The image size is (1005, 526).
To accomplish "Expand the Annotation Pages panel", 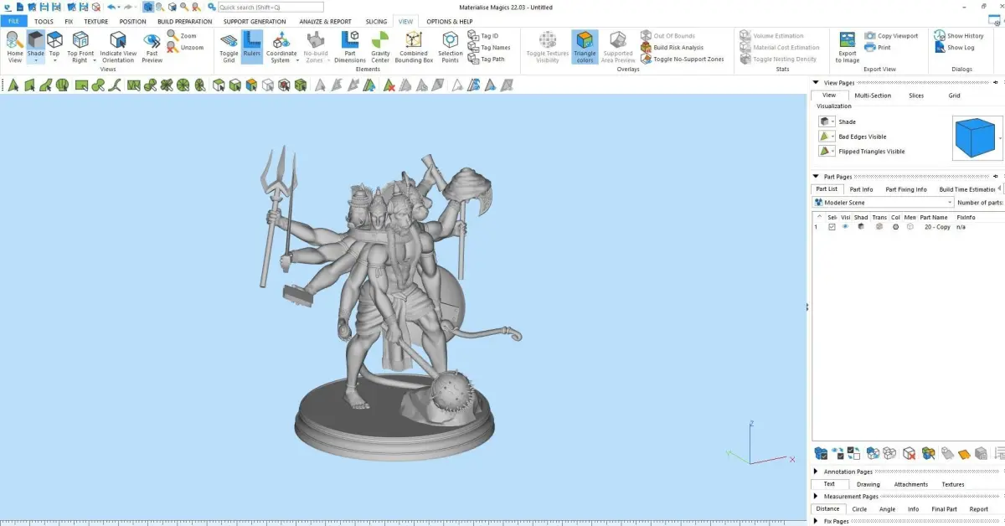I will [x=817, y=472].
